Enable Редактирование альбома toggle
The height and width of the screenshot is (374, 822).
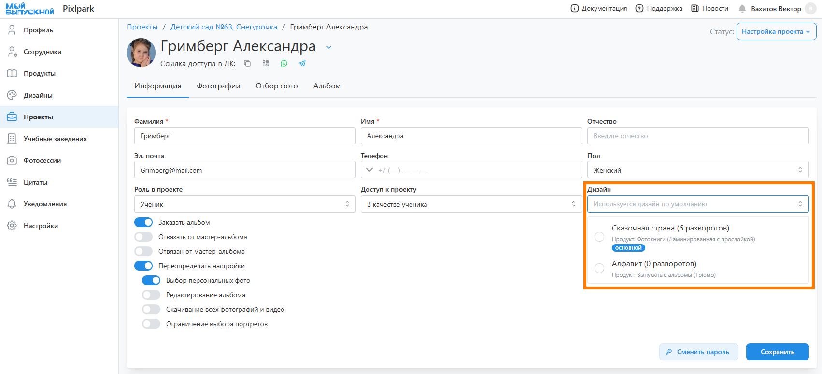pyautogui.click(x=151, y=295)
